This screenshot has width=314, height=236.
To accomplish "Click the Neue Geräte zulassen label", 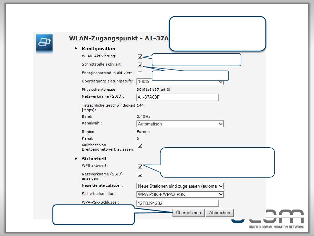I will [x=102, y=185].
